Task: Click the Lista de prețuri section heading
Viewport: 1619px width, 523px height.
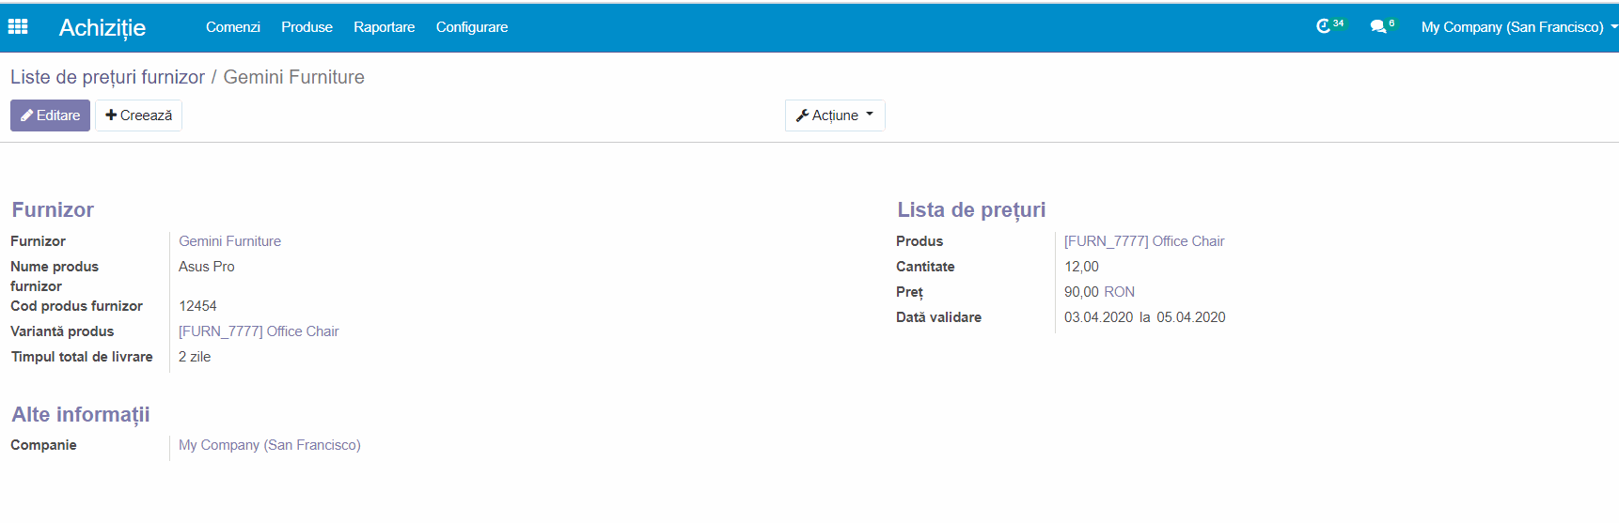Action: point(971,209)
